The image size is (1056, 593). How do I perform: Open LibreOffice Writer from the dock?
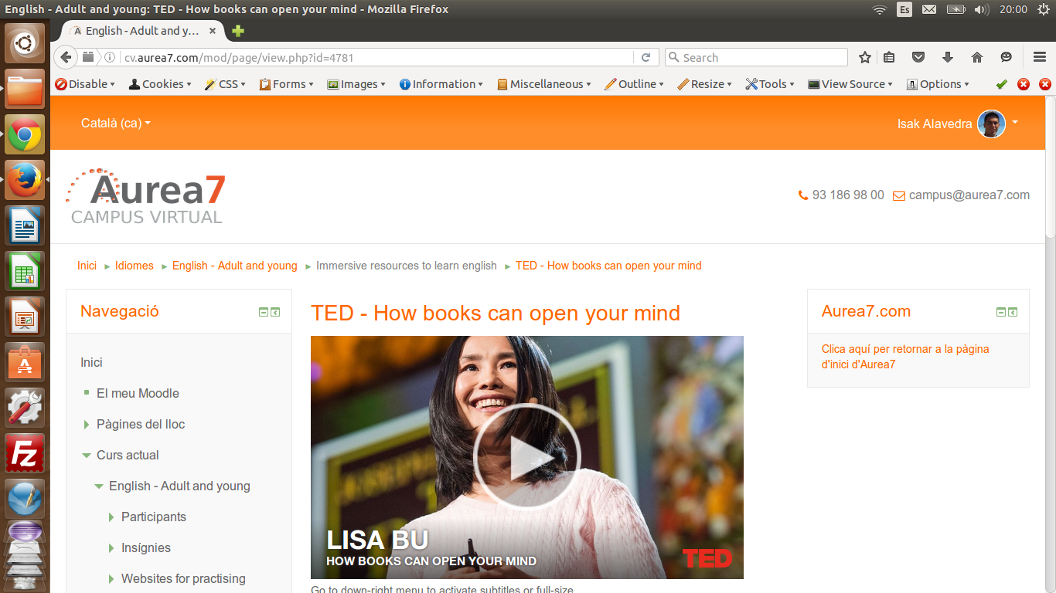[x=26, y=226]
